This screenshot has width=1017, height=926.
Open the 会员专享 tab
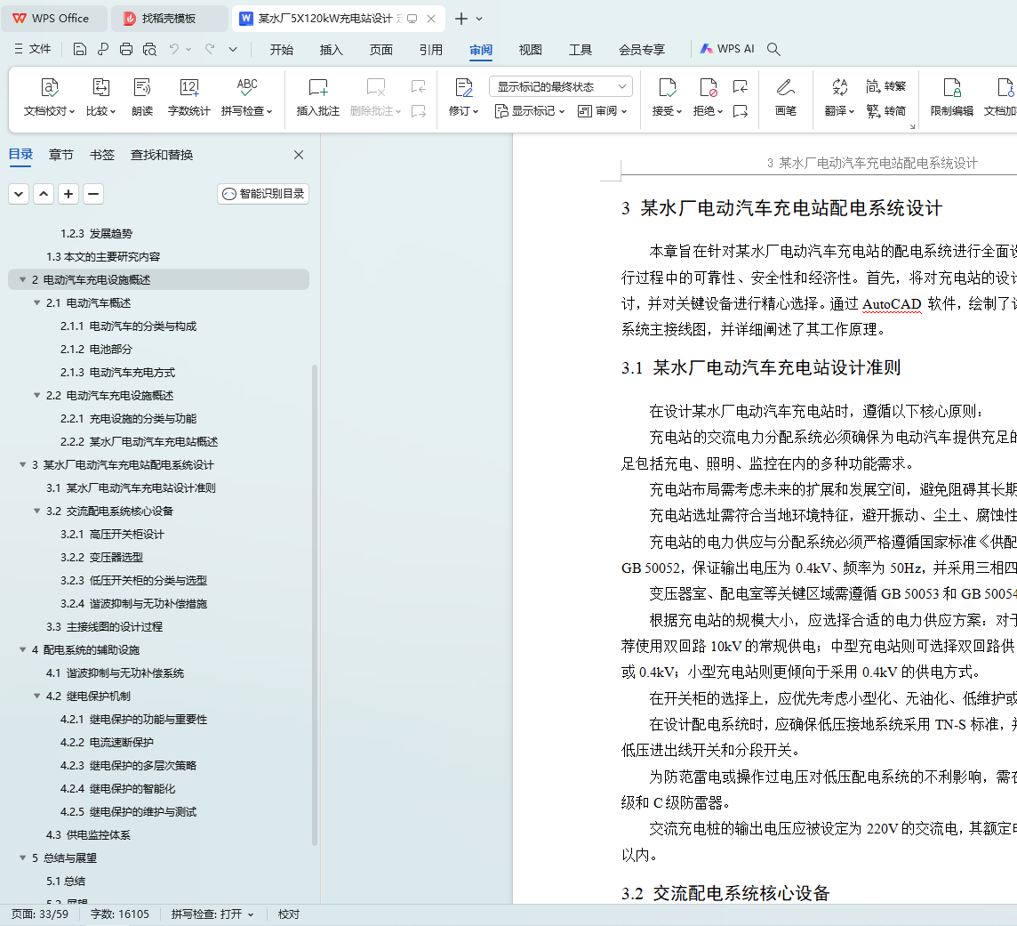pyautogui.click(x=642, y=49)
